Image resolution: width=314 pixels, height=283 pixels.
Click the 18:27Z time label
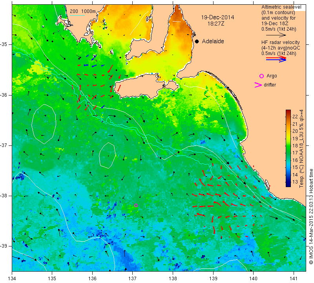coord(216,24)
